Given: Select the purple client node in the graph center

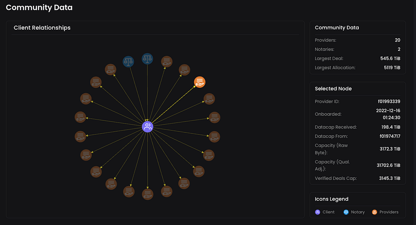Looking at the screenshot, I should [x=147, y=127].
